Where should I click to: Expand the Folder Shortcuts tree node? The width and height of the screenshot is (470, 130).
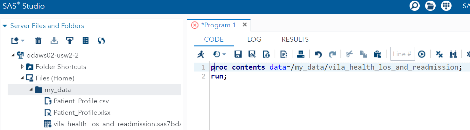[22, 67]
